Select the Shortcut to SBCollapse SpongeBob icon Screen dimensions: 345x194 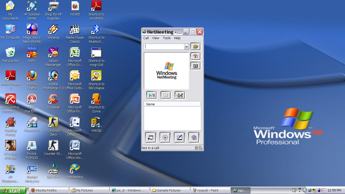[96, 80]
